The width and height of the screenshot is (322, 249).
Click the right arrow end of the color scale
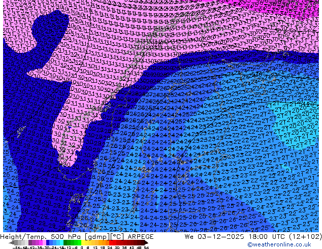click(x=146, y=242)
